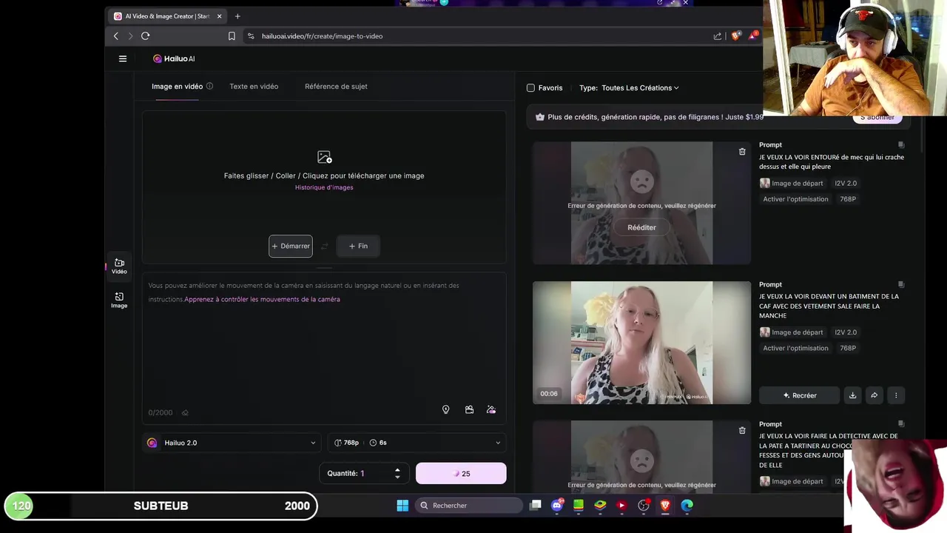Open Discord from taskbar
The width and height of the screenshot is (947, 533).
click(x=557, y=506)
